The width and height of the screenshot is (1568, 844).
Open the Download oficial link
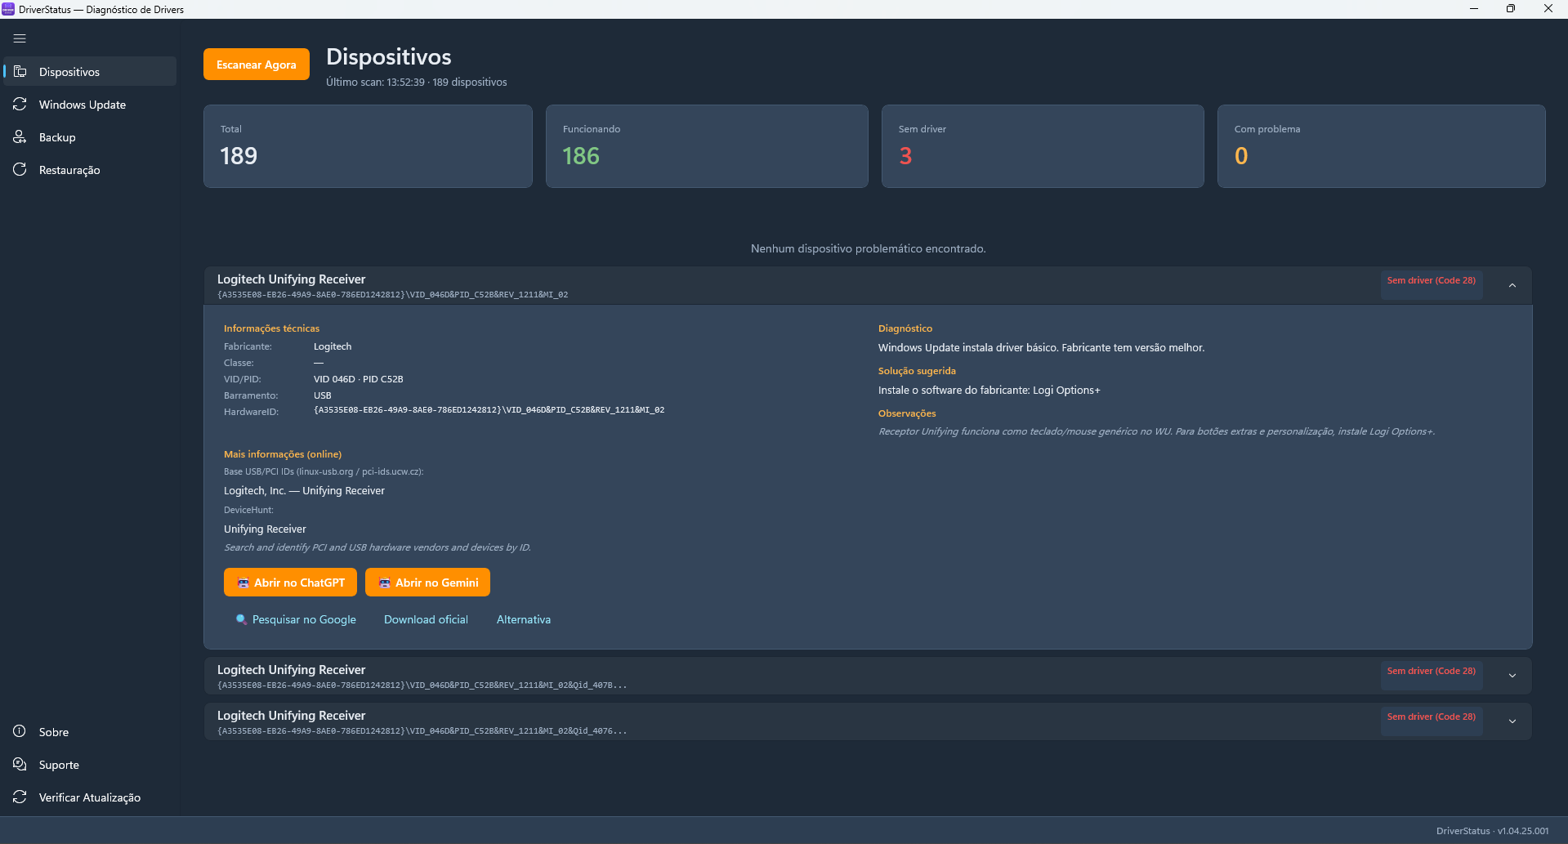tap(426, 619)
